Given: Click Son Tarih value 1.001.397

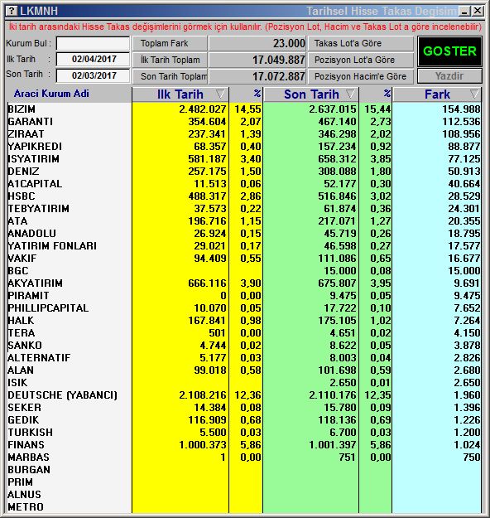Looking at the screenshot, I should 333,445.
